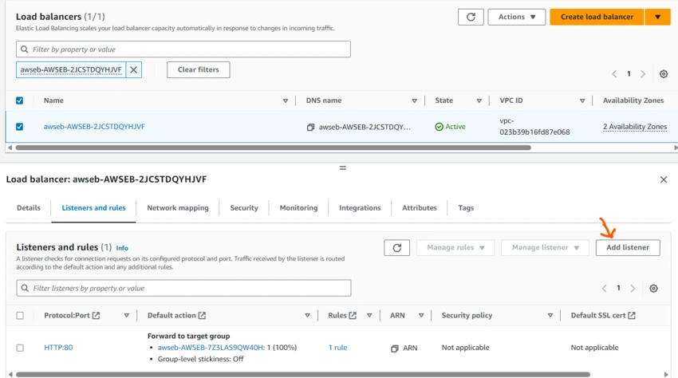
Task: Click the Add listener button
Action: pos(628,247)
